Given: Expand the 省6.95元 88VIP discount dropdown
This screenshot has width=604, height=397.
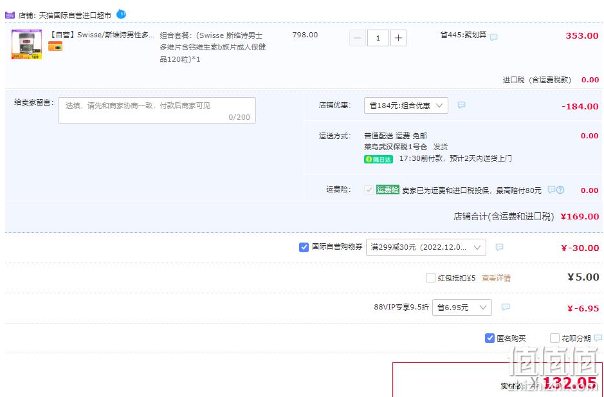Looking at the screenshot, I should pos(462,308).
